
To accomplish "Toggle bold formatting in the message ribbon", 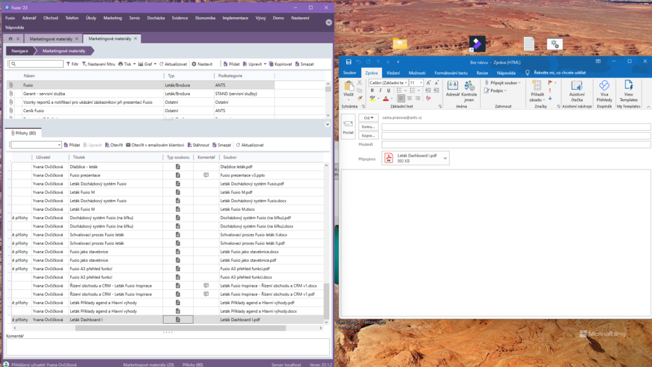I will (x=371, y=90).
